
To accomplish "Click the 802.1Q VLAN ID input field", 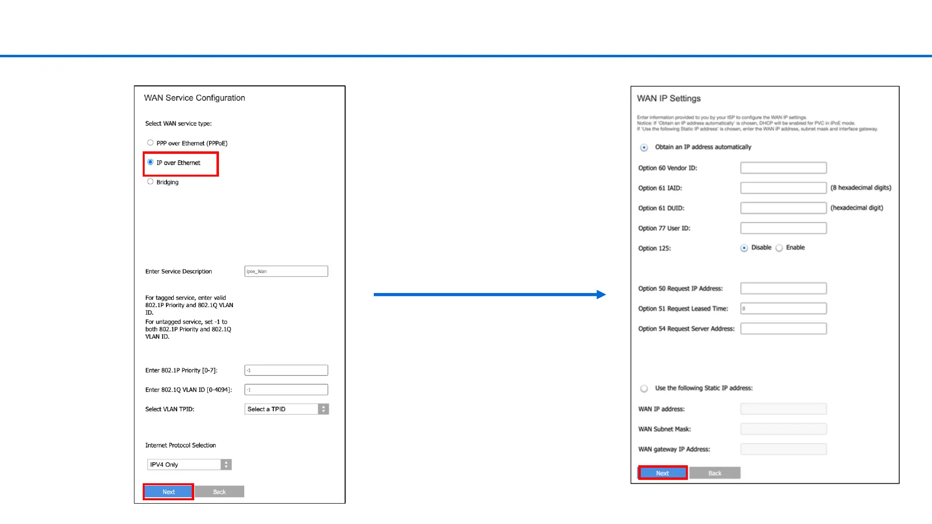I will [286, 390].
